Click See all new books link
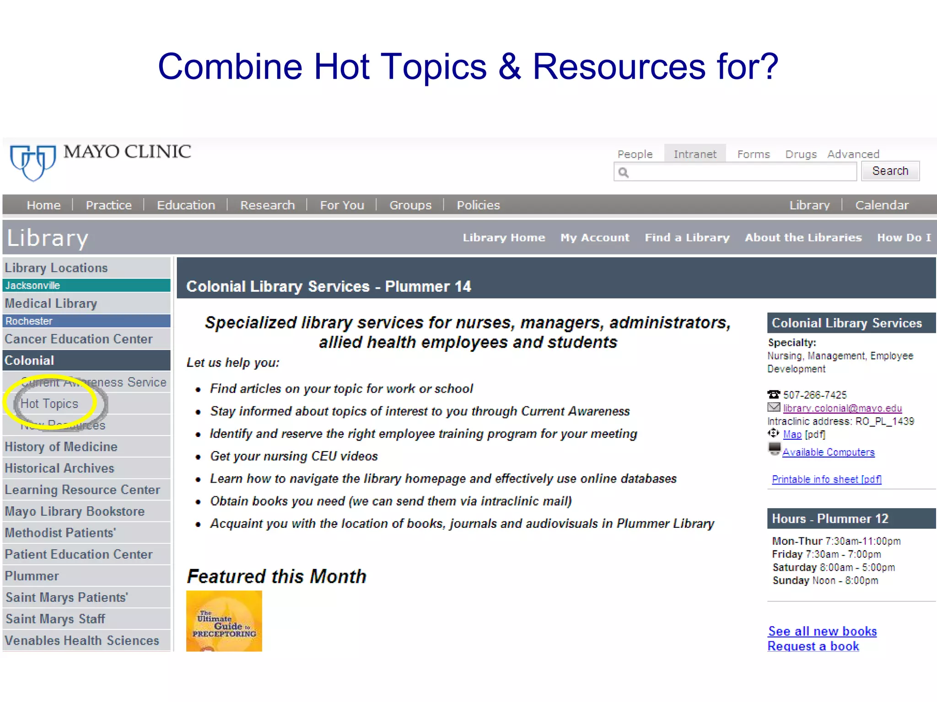Viewport: 937px width, 702px height. pyautogui.click(x=822, y=631)
